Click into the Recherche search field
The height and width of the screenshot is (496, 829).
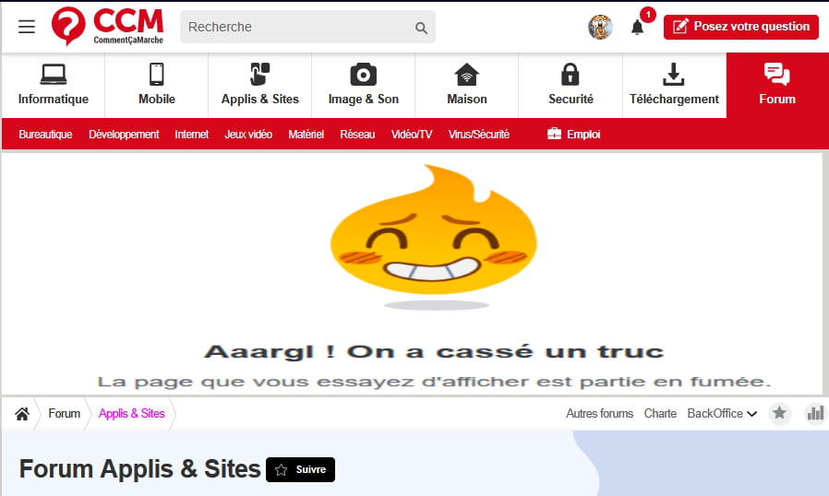[x=295, y=27]
